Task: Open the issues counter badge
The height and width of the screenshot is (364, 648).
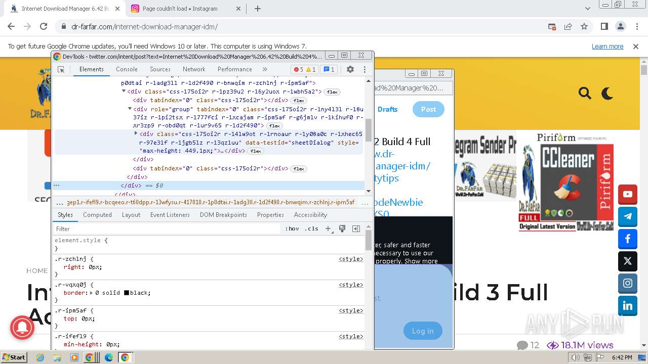Action: click(x=329, y=69)
